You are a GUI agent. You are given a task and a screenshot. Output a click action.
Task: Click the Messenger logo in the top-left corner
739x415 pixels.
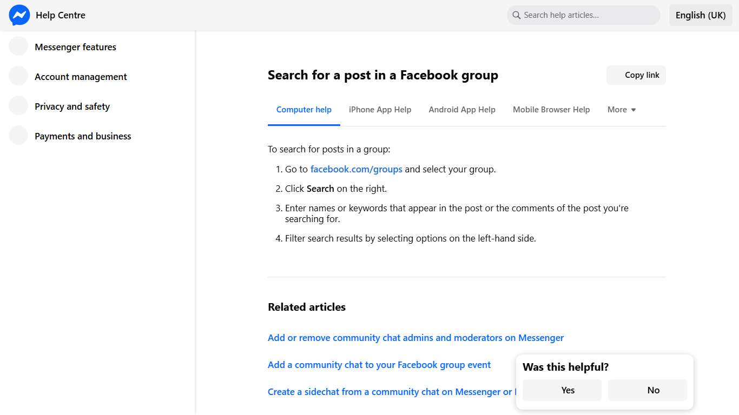[x=19, y=15]
